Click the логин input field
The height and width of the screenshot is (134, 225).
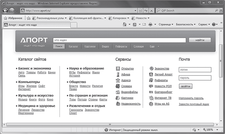195,70
